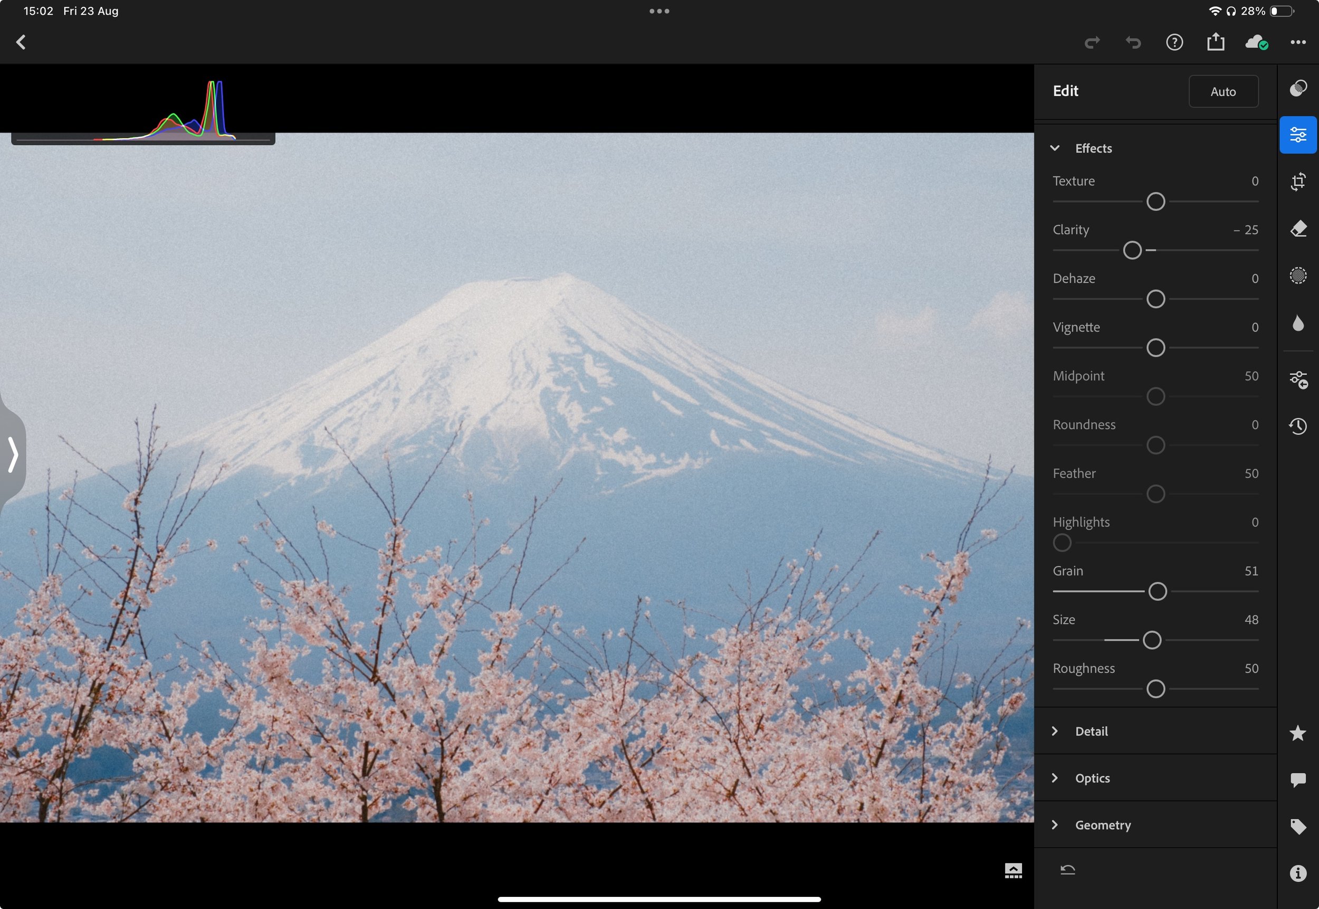
Task: Tap the Size value 48
Action: point(1251,620)
